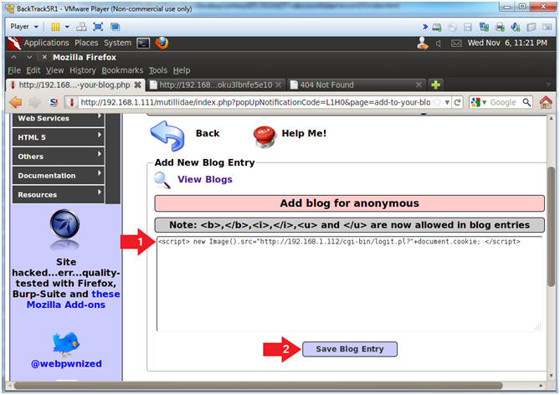
Task: Close the your-blog.php tab
Action: pyautogui.click(x=137, y=85)
